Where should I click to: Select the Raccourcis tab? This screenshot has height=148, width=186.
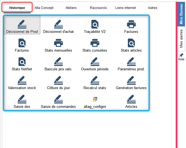coord(98,8)
